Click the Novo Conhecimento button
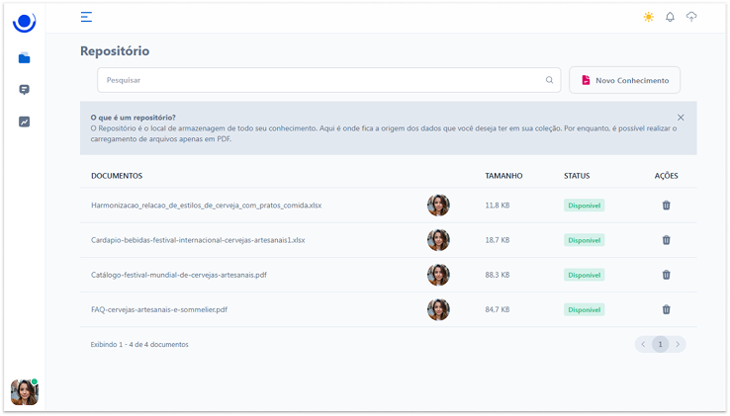The image size is (730, 416). pos(624,80)
